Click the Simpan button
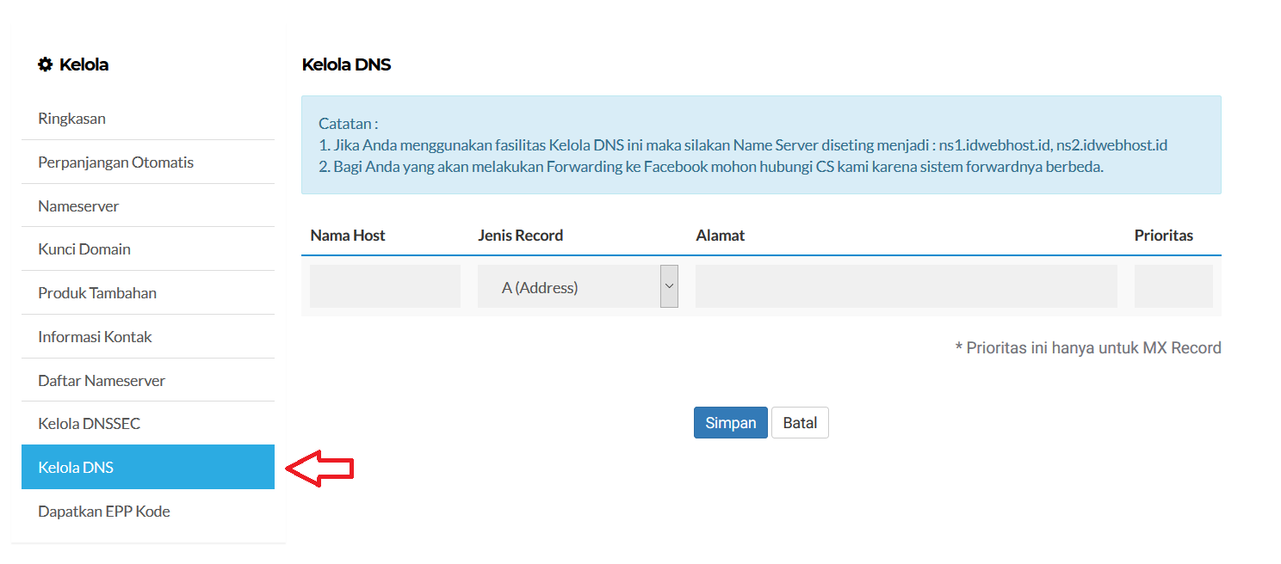 pos(730,422)
